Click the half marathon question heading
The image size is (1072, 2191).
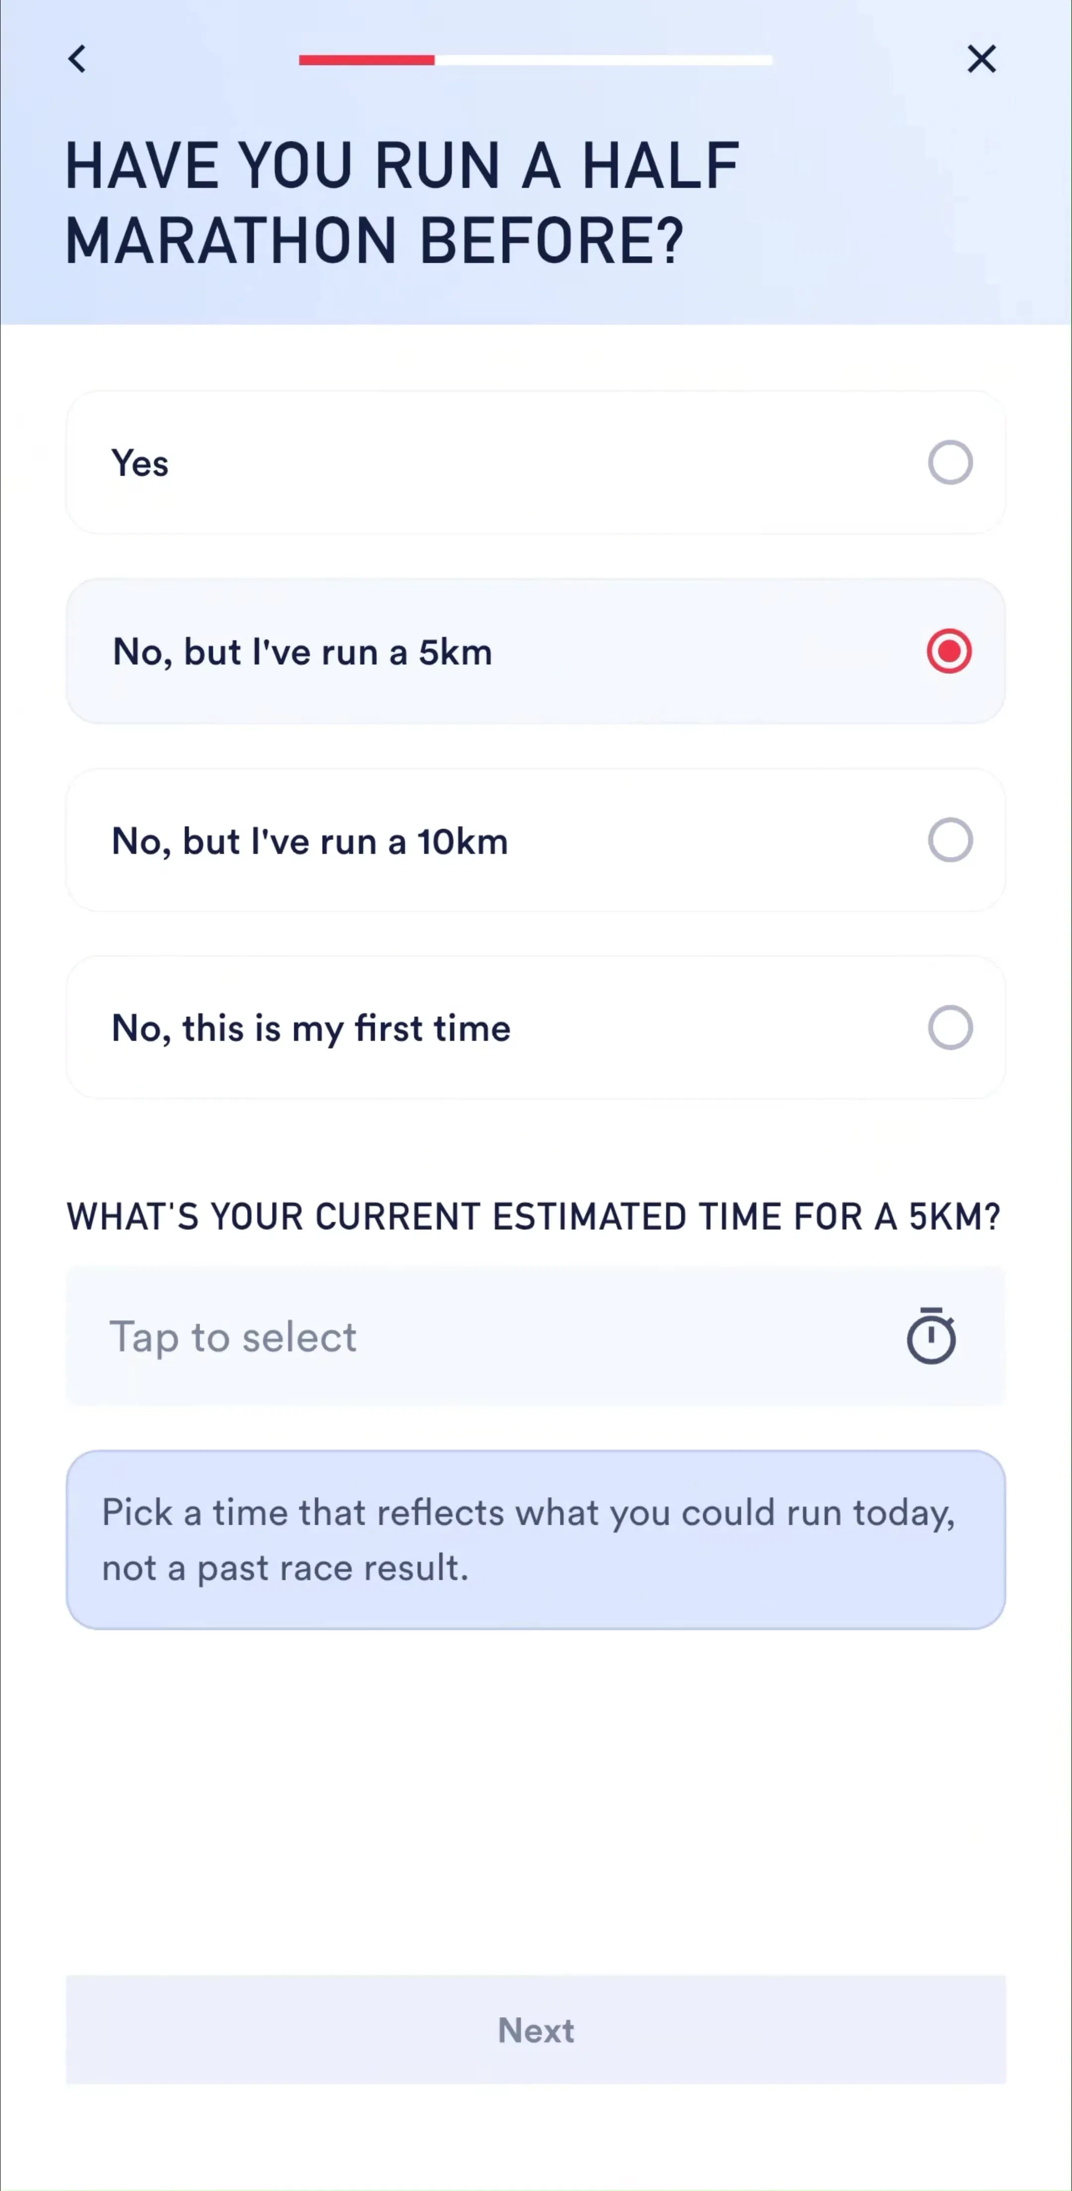pos(402,203)
